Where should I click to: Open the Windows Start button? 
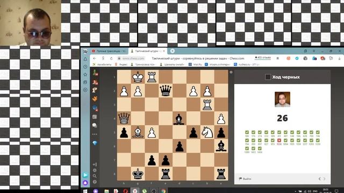(85, 191)
